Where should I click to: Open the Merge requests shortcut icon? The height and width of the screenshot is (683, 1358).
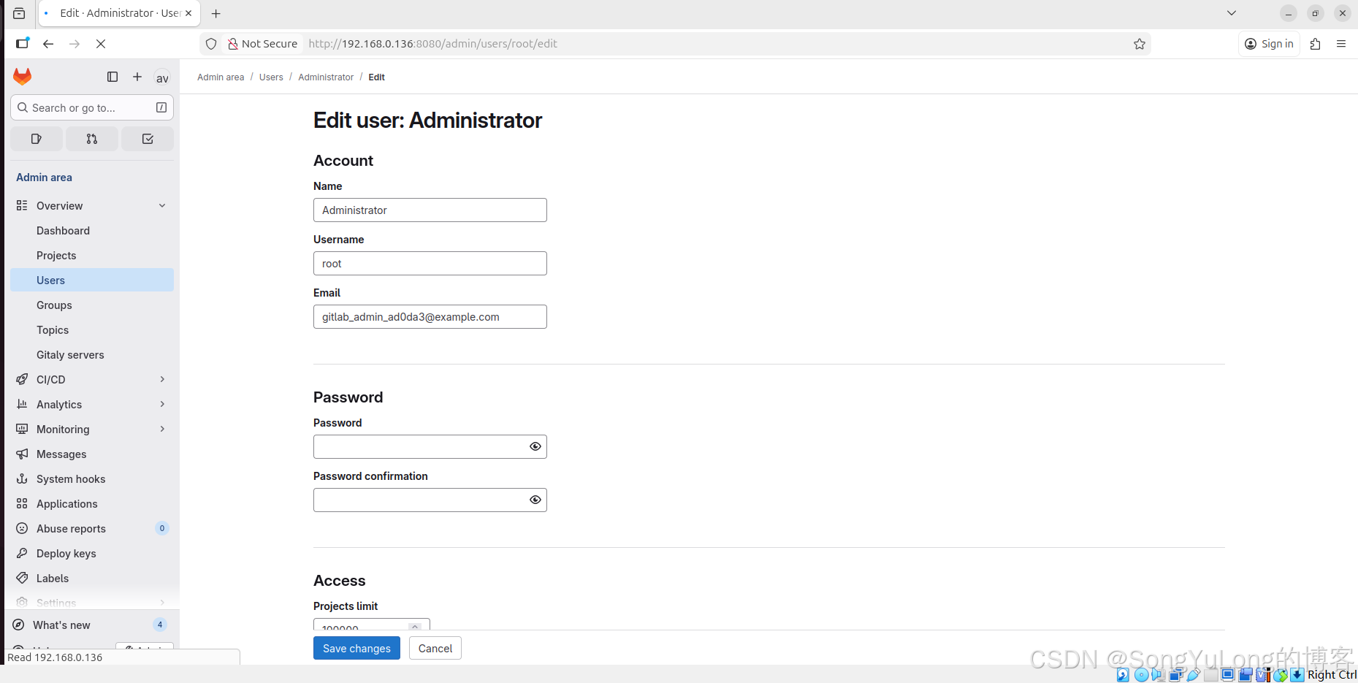click(x=92, y=139)
